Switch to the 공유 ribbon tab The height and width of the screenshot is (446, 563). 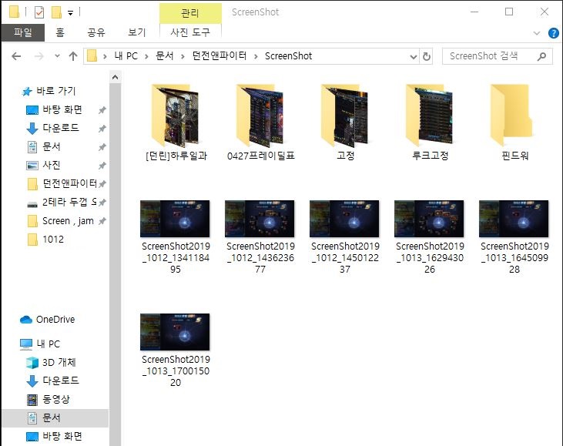tap(96, 32)
